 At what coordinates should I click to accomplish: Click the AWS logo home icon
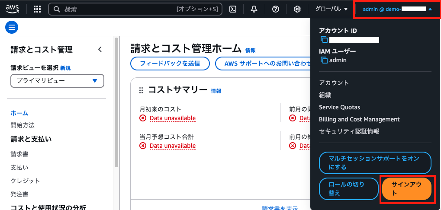pos(12,9)
